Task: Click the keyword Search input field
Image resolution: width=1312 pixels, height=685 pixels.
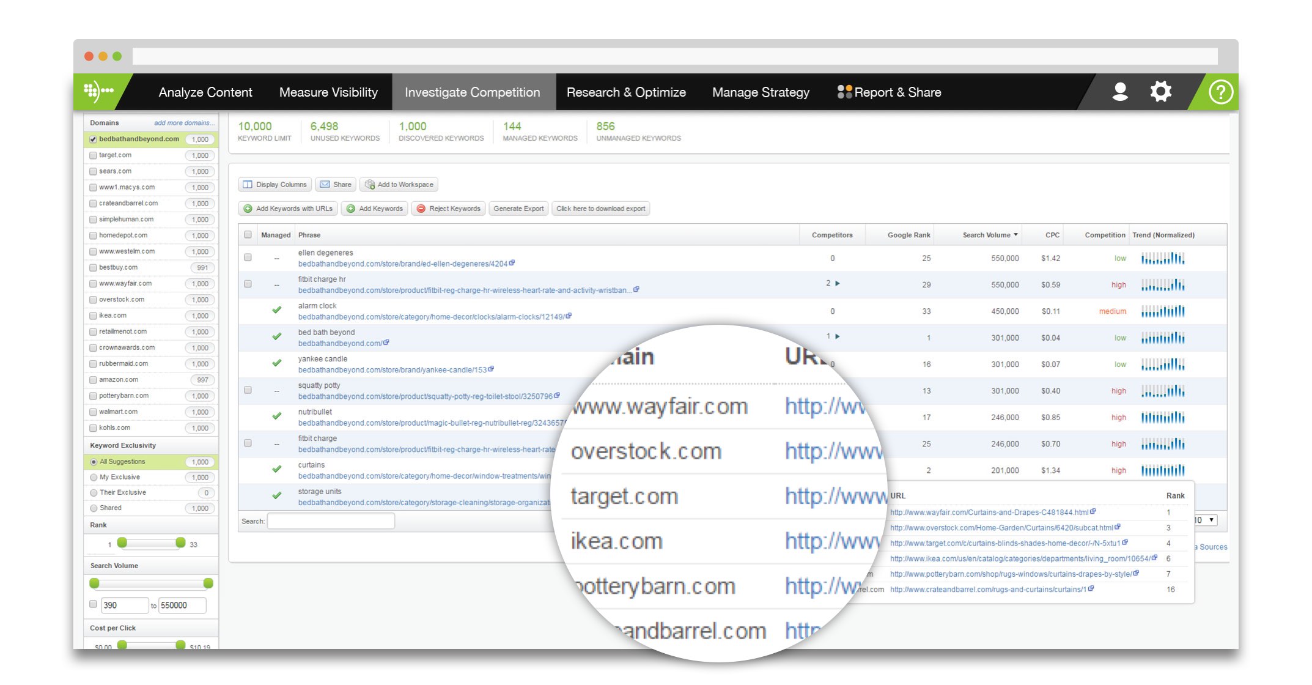Action: pos(331,521)
